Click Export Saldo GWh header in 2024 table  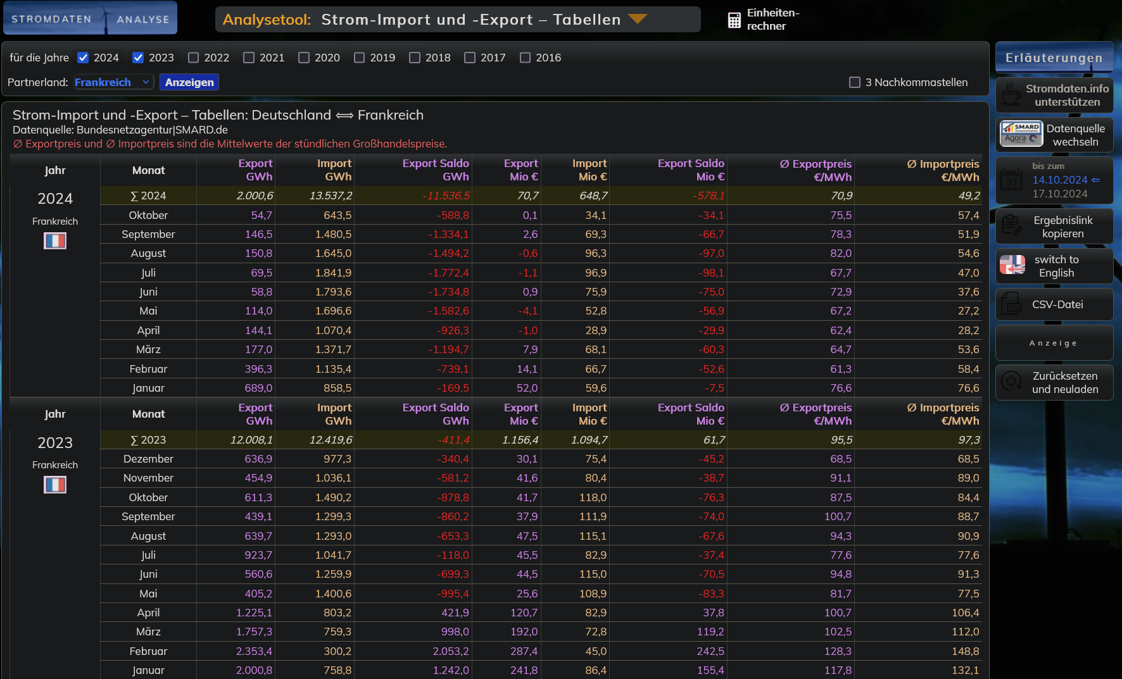coord(436,170)
